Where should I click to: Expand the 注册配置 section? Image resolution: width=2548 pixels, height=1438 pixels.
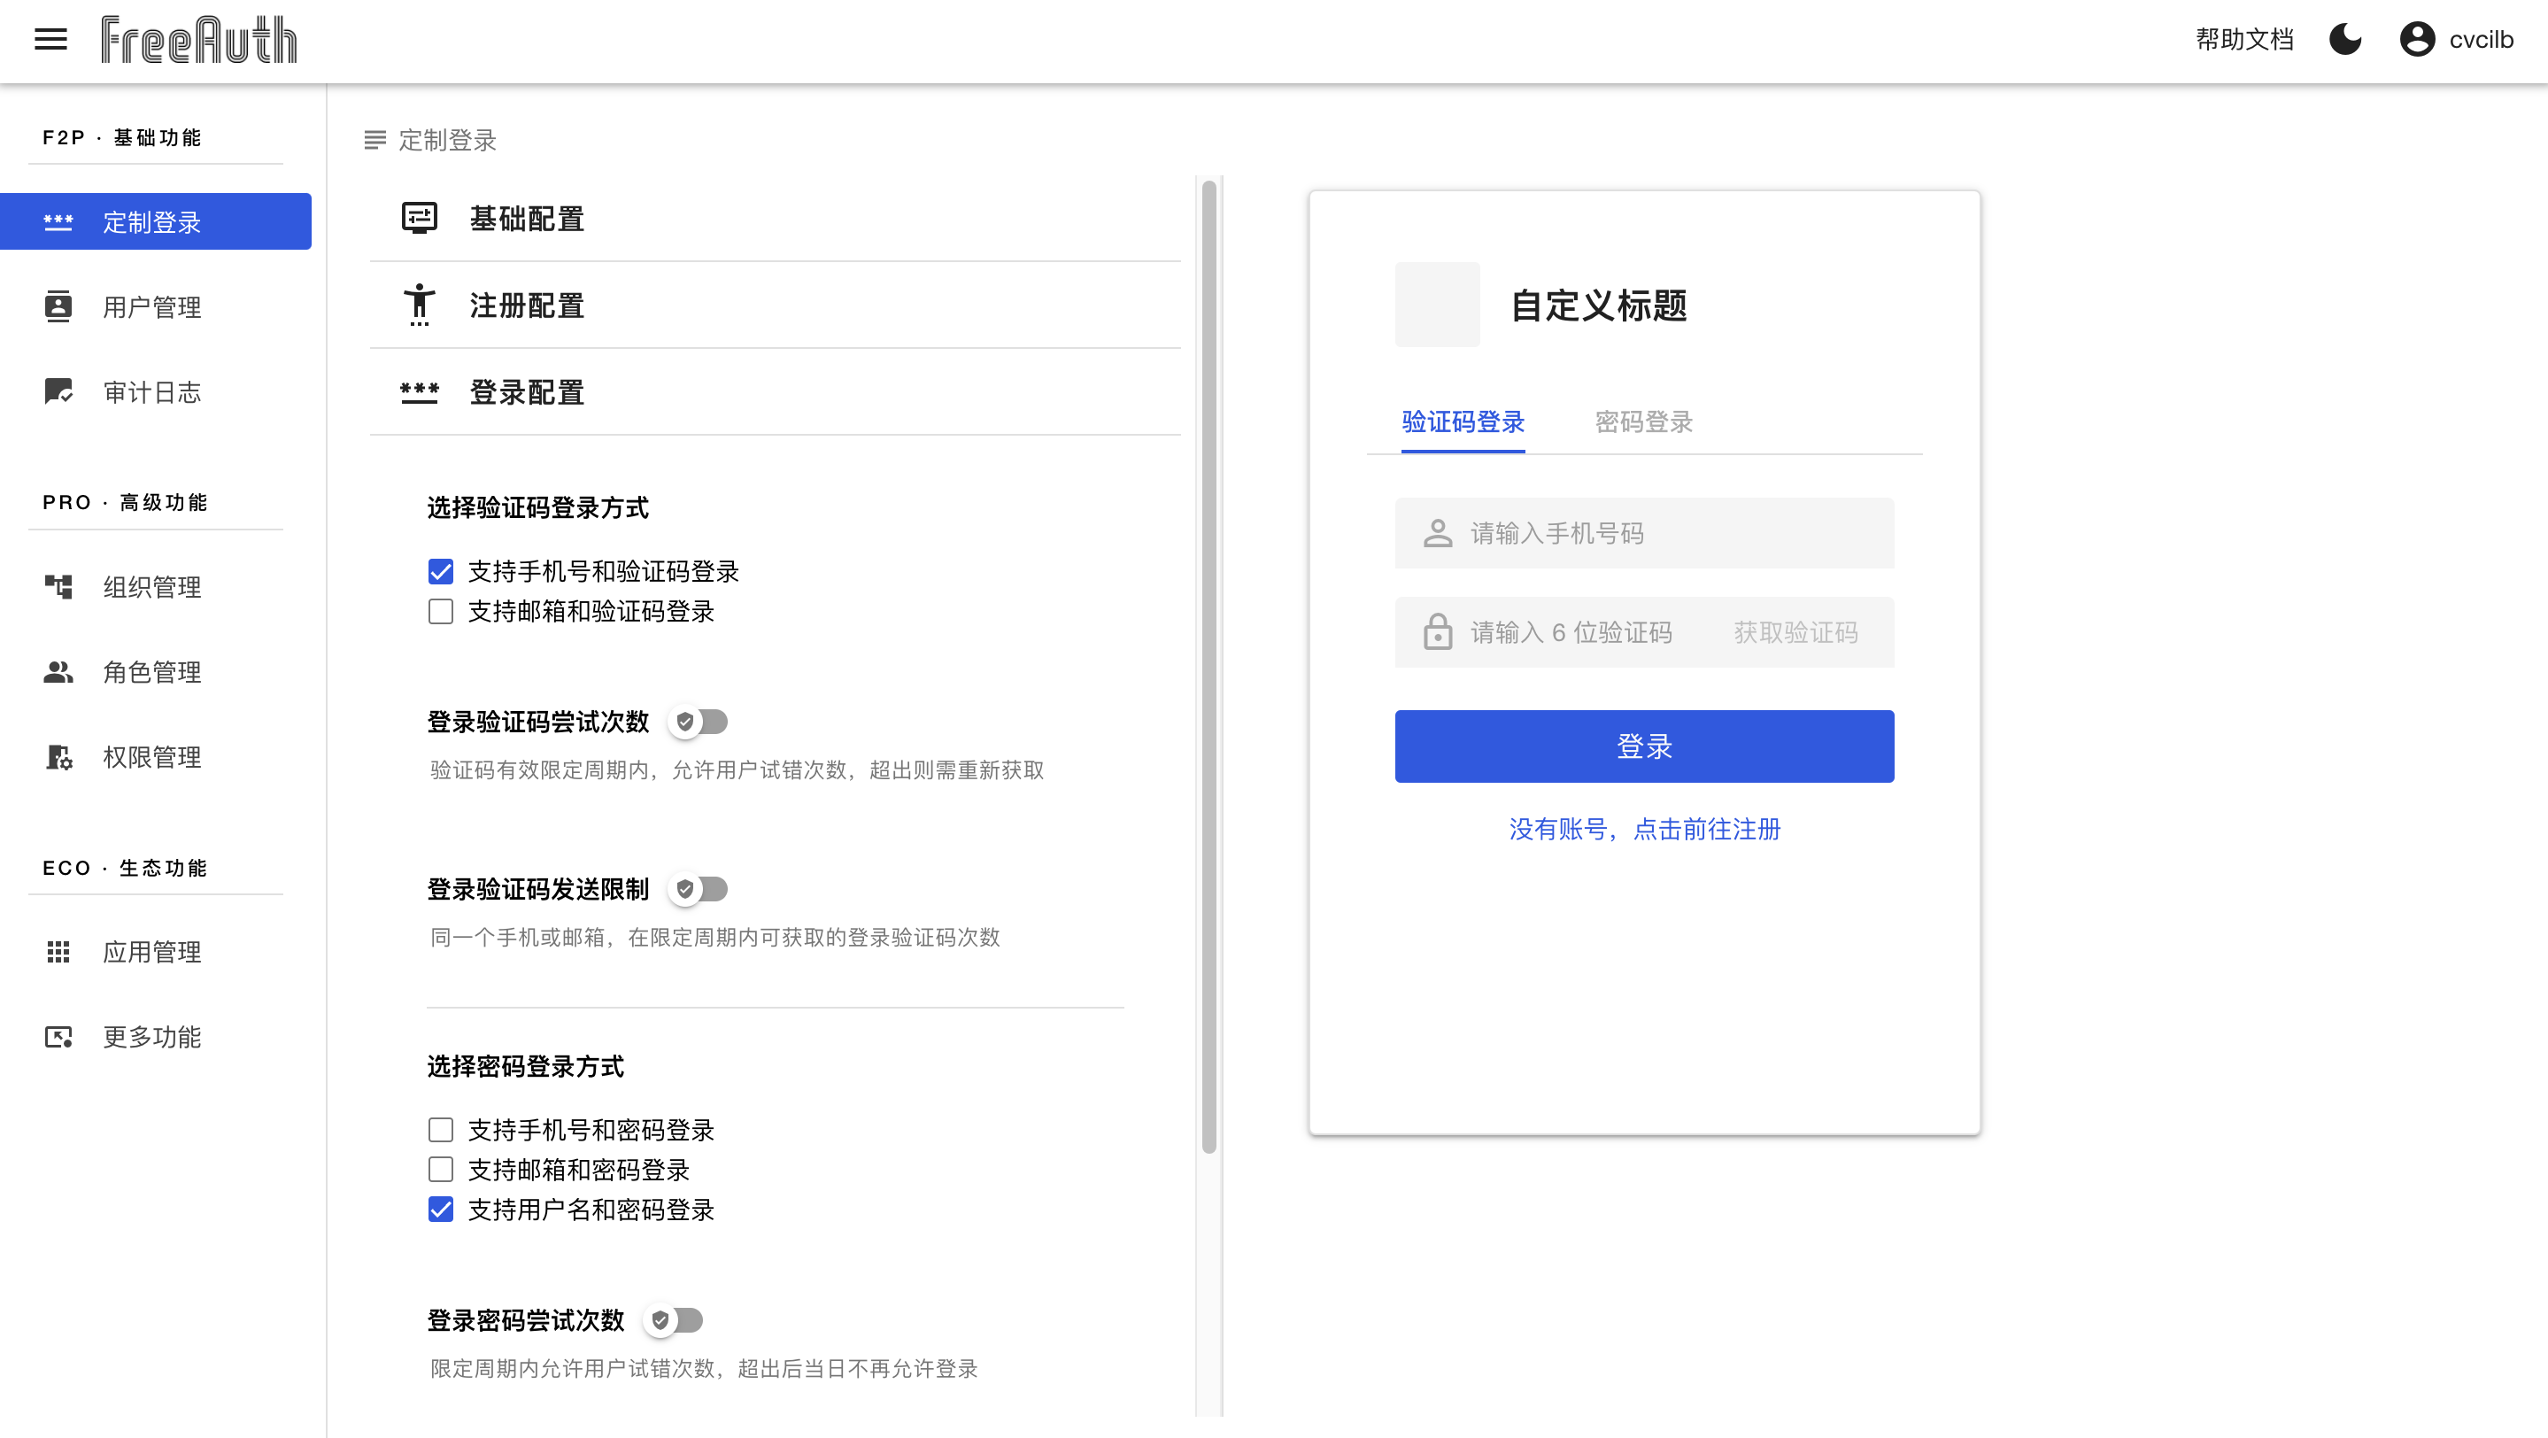pos(776,305)
